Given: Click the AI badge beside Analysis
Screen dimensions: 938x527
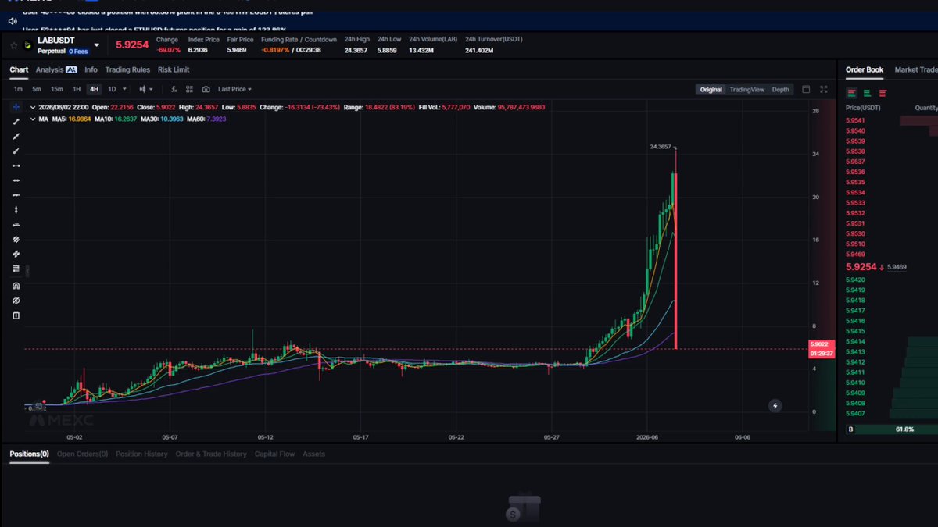Looking at the screenshot, I should 71,69.
